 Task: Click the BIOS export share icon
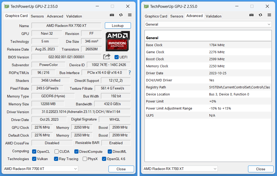pos(107,57)
